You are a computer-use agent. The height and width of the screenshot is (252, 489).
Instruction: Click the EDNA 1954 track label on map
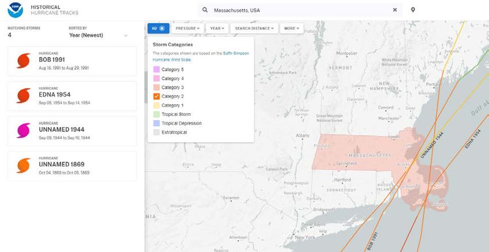click(473, 139)
